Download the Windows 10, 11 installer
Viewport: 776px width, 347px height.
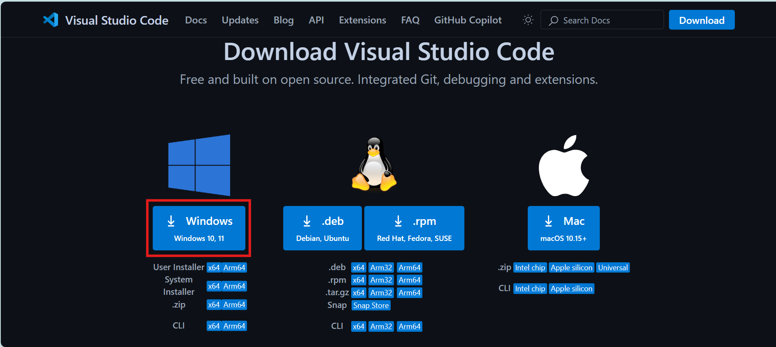(199, 228)
